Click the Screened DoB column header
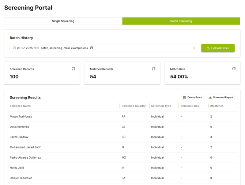This screenshot has height=185, width=245. [x=190, y=106]
